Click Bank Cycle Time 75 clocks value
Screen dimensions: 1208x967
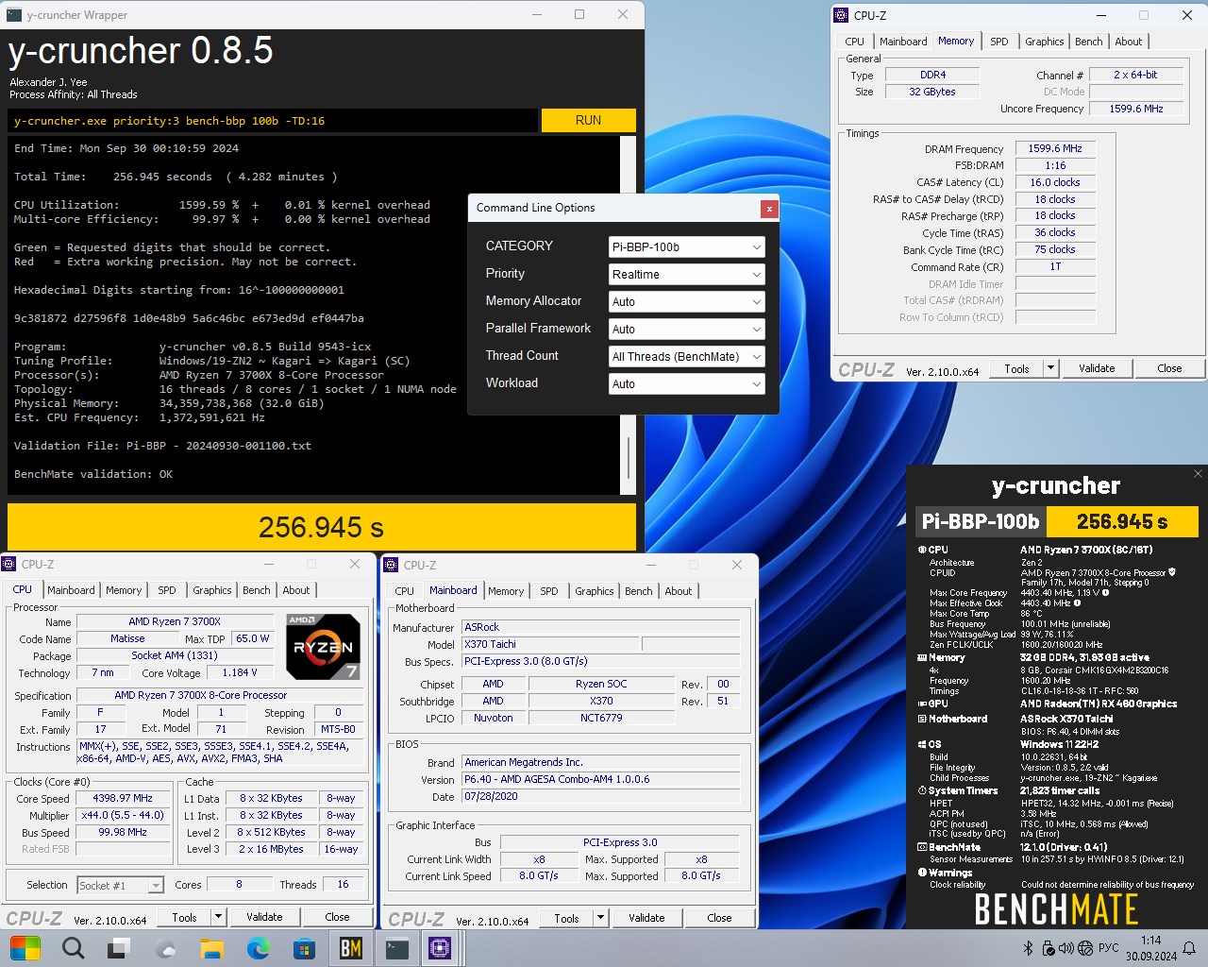click(x=1055, y=249)
